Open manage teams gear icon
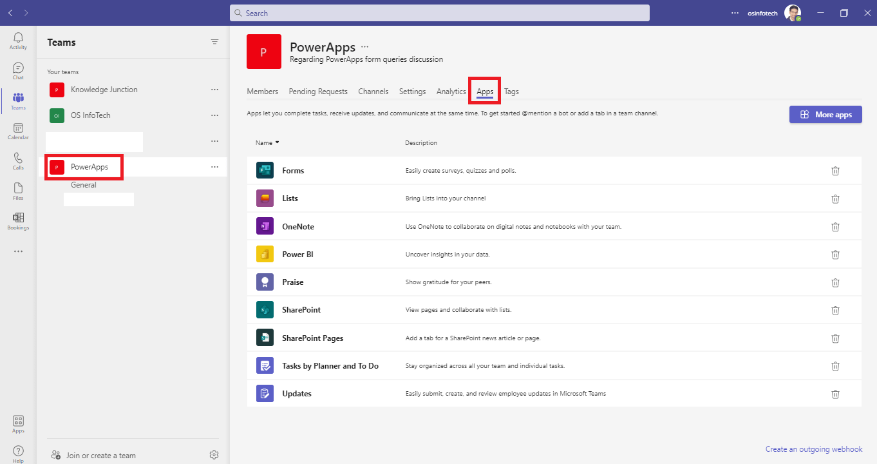This screenshot has height=464, width=877. [x=214, y=455]
